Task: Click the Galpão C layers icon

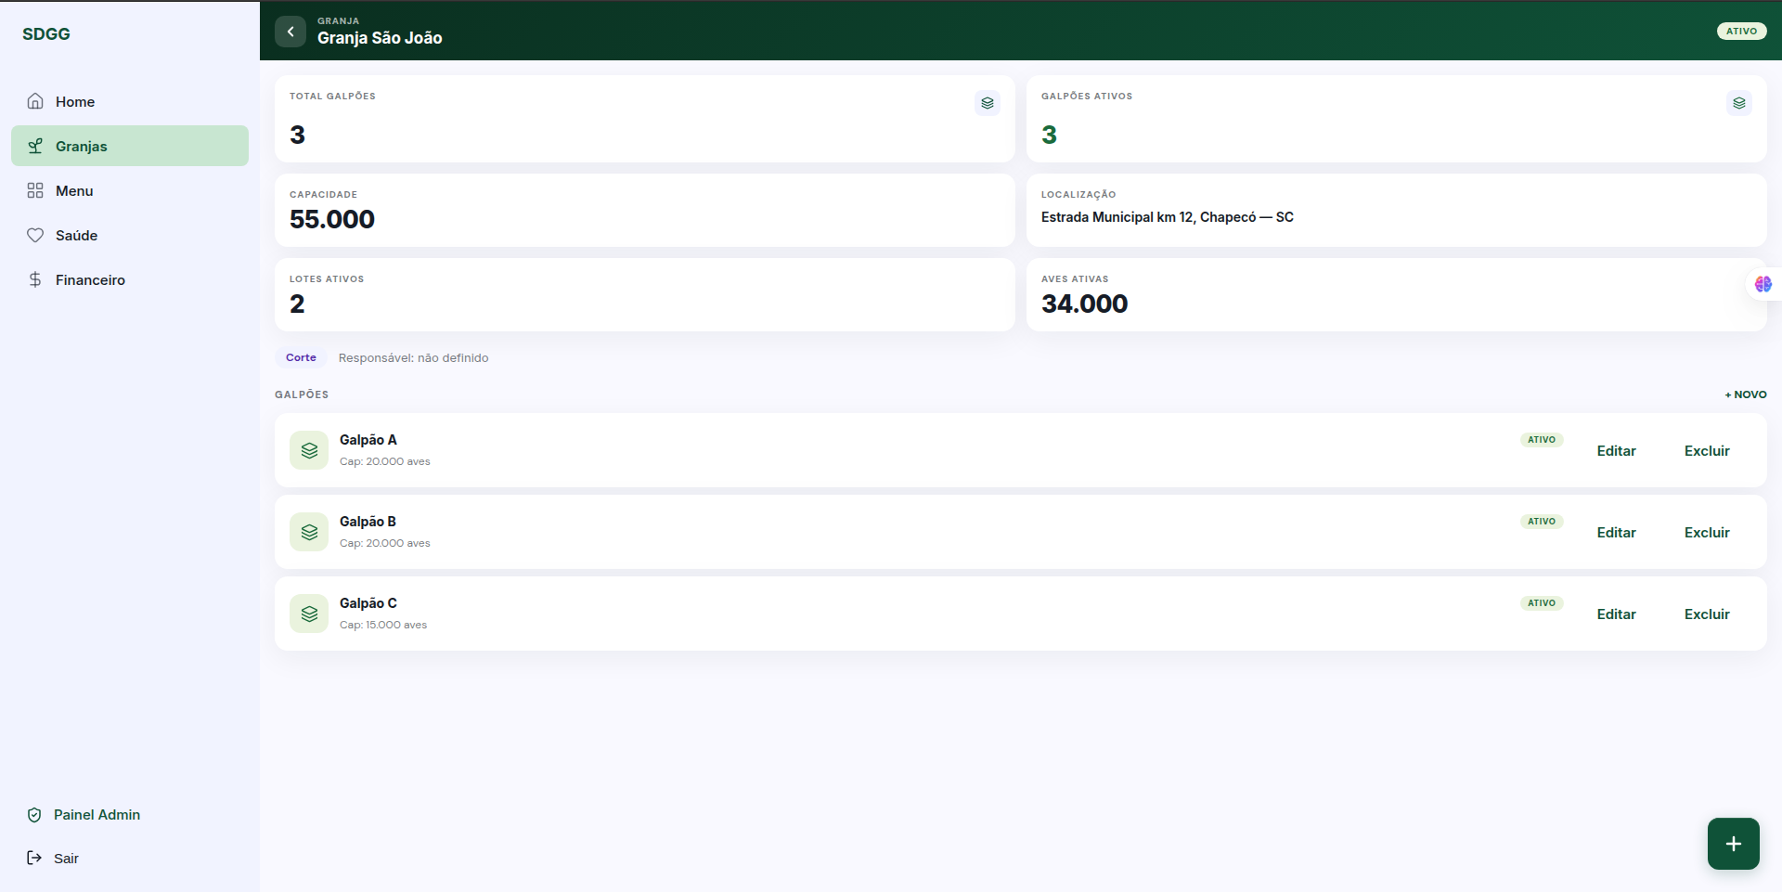Action: pyautogui.click(x=309, y=614)
